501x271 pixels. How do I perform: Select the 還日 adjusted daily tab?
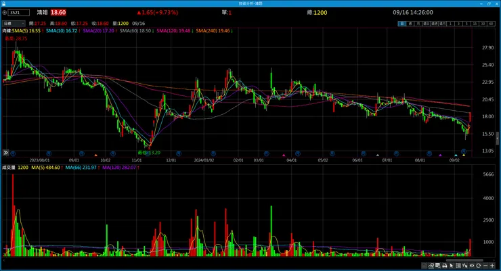point(427,24)
